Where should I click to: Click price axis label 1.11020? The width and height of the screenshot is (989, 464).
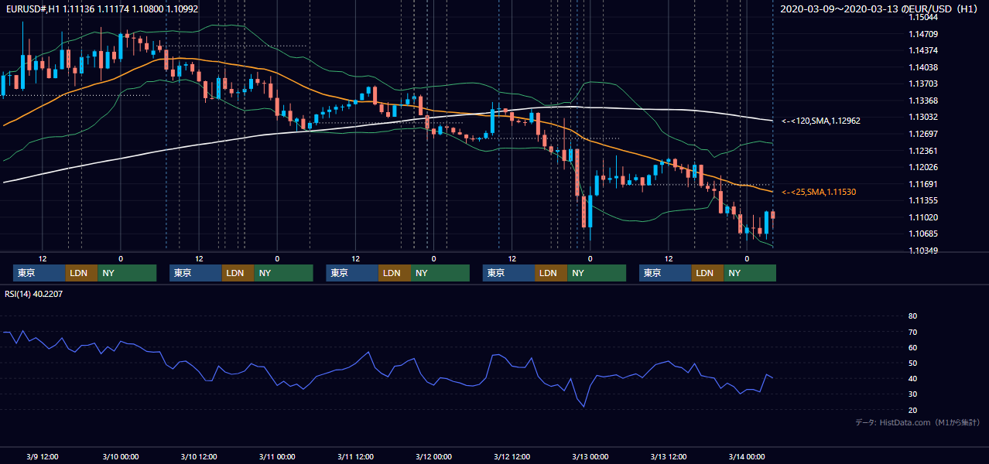[923, 217]
